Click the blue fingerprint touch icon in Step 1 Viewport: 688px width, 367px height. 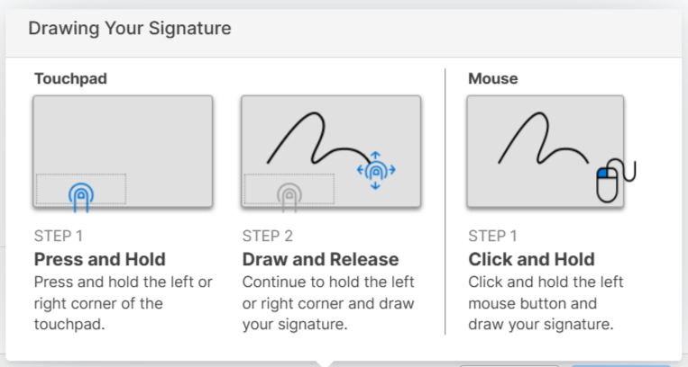point(81,198)
